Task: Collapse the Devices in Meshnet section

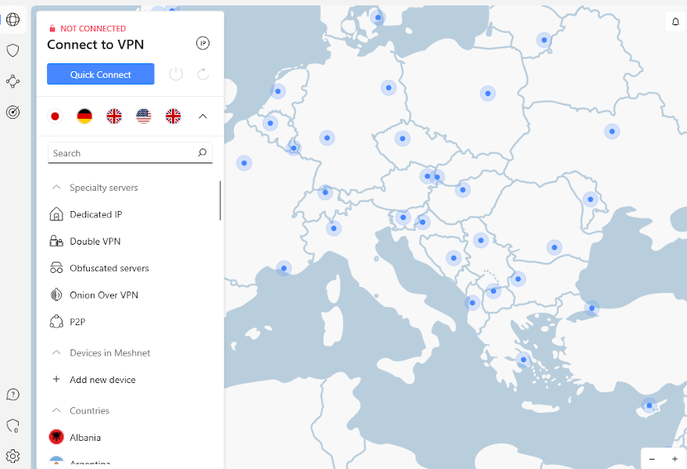Action: [56, 353]
